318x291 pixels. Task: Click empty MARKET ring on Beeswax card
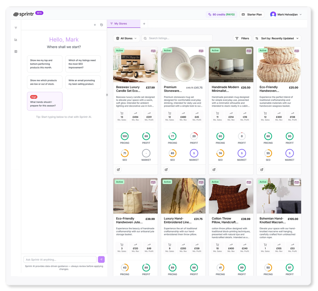146,153
